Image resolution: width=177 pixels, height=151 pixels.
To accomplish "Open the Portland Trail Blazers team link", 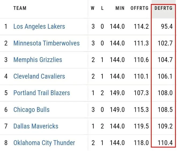I will click(x=42, y=93).
